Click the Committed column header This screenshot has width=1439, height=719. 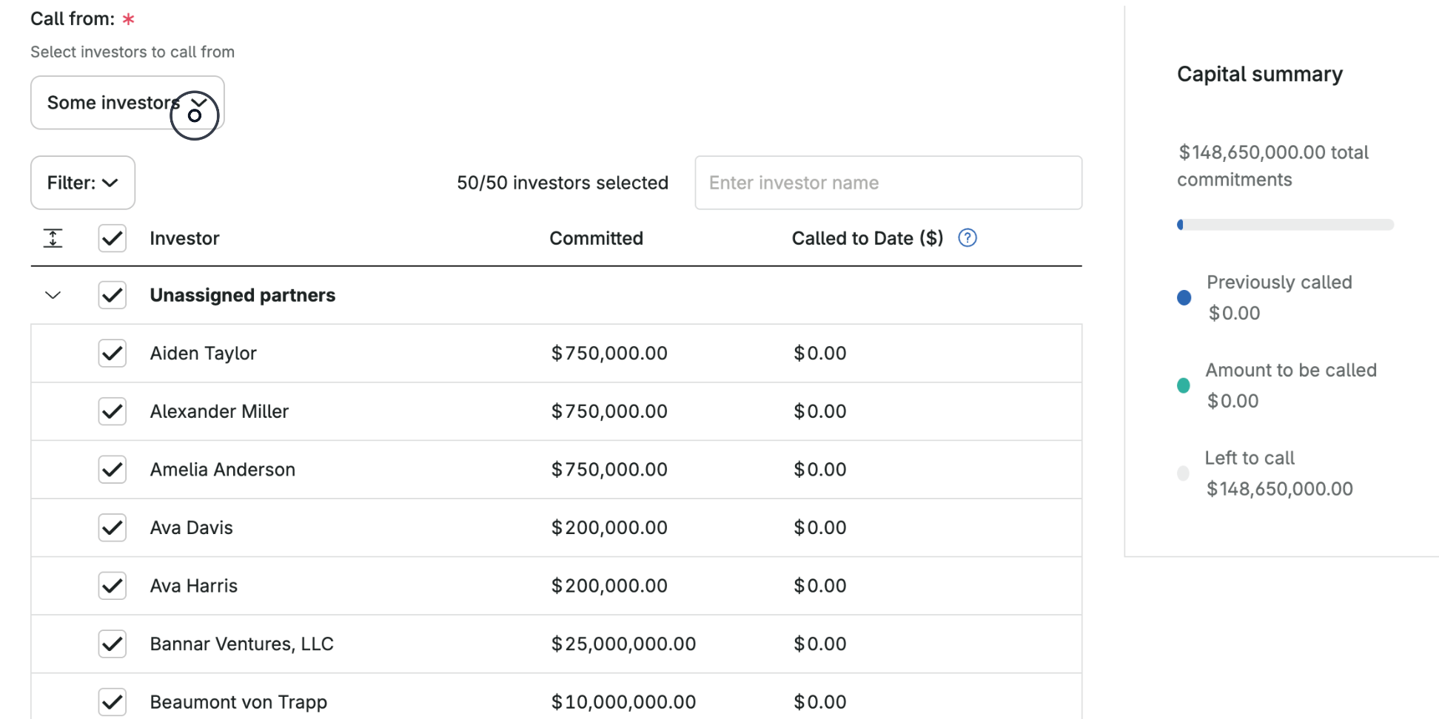click(x=596, y=237)
